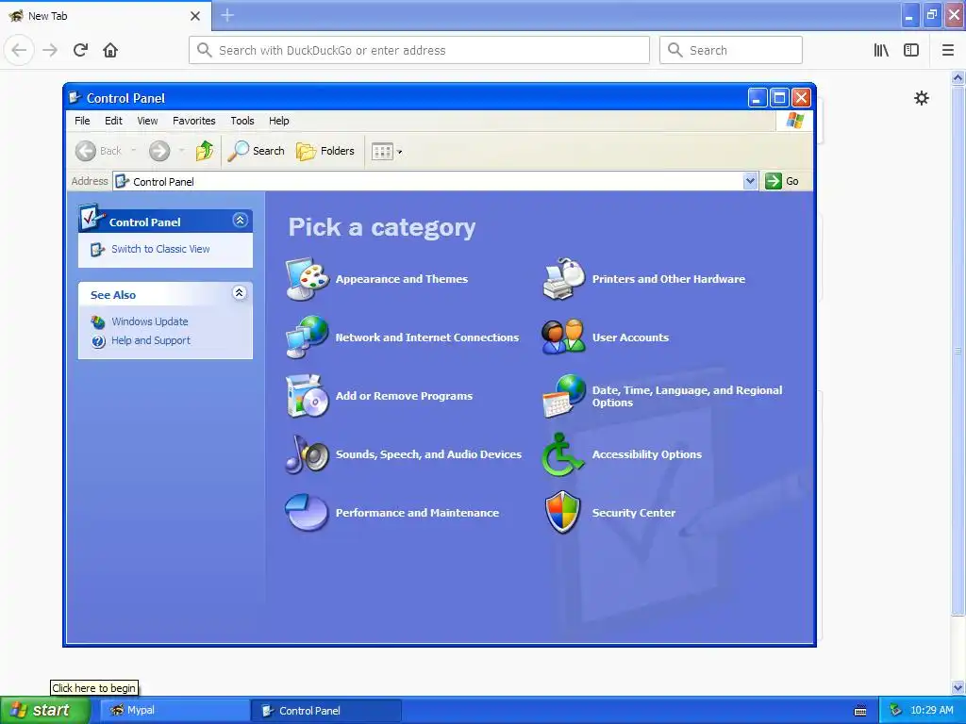Open Network and Internet Connections globe icon
Viewport: 966px width, 724px height.
(308, 337)
